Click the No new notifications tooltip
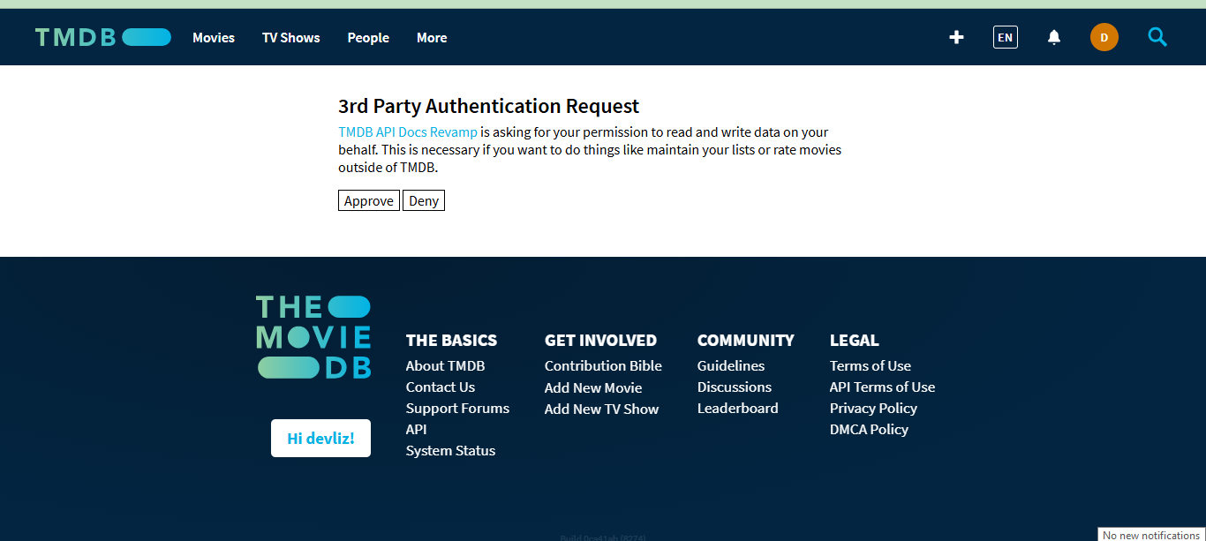The image size is (1206, 541). pos(1151,535)
